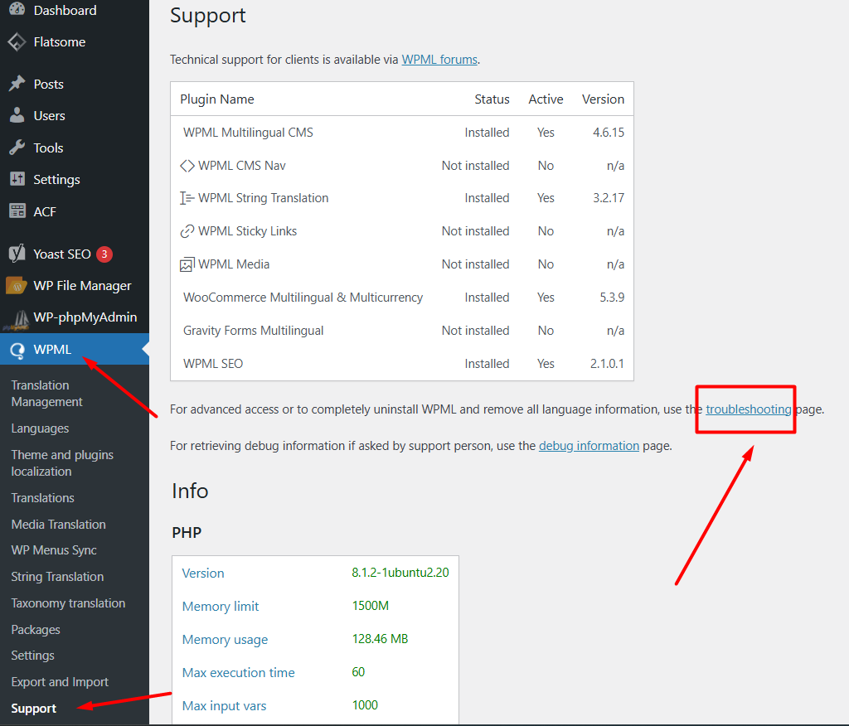Open the Packages submenu item
The width and height of the screenshot is (849, 726).
[36, 630]
